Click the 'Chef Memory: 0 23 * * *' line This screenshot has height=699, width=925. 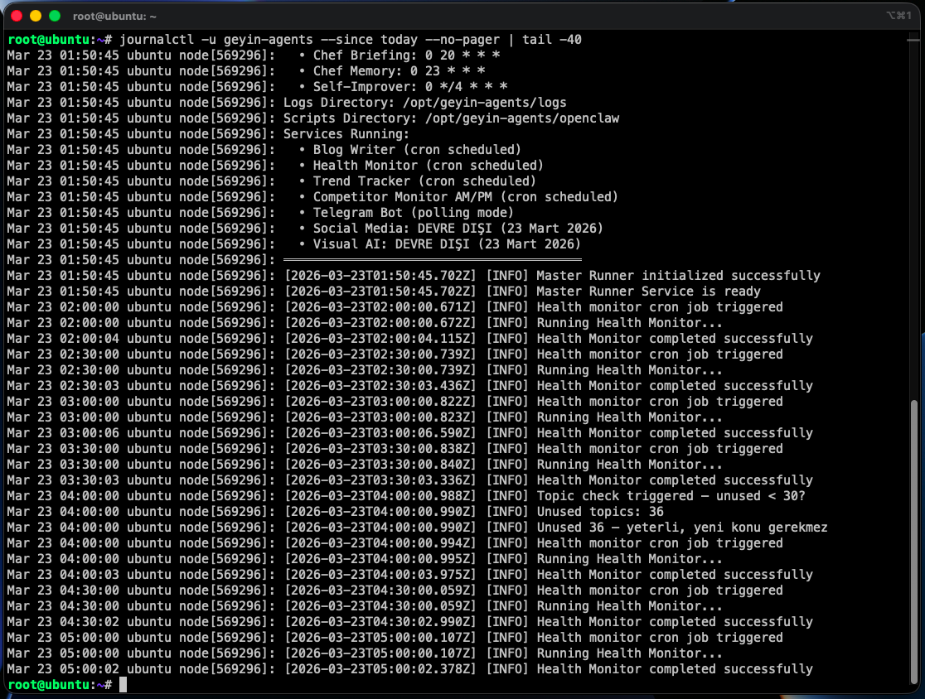pyautogui.click(x=399, y=70)
